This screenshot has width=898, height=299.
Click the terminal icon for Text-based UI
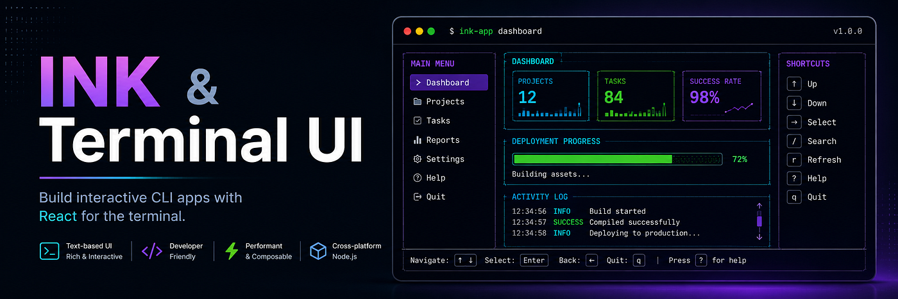click(x=49, y=251)
